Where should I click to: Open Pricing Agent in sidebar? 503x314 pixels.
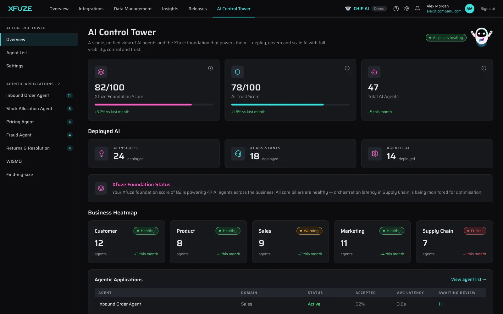pos(39,122)
